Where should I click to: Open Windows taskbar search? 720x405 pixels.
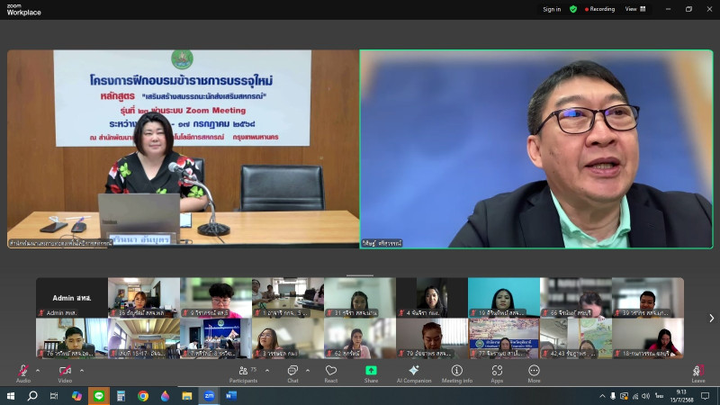click(32, 396)
